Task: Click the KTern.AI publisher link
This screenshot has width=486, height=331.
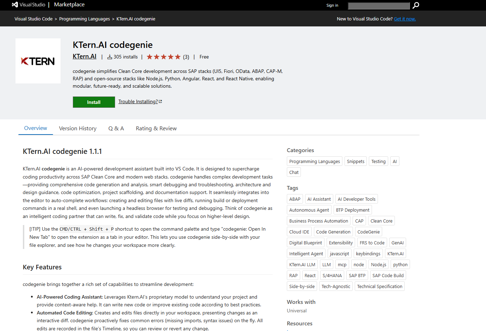Action: pos(84,56)
